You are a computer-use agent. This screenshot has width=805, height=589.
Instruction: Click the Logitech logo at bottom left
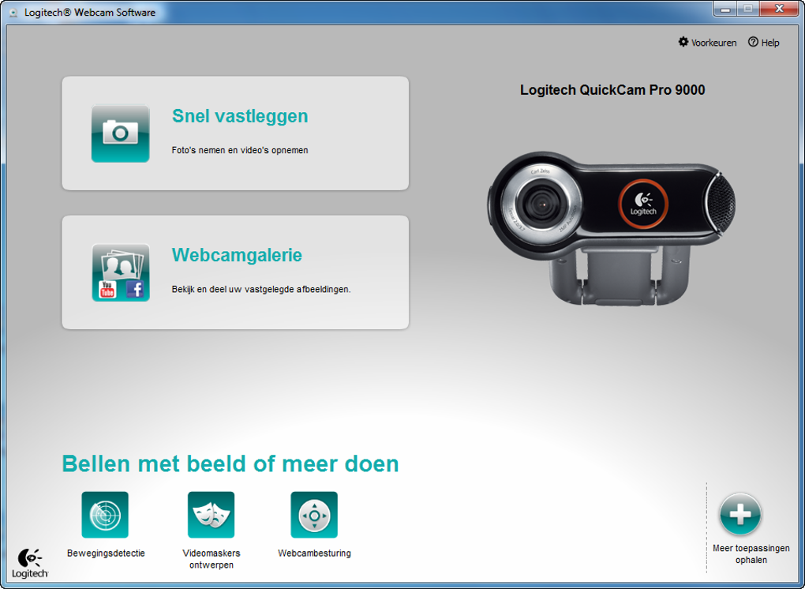[x=30, y=563]
